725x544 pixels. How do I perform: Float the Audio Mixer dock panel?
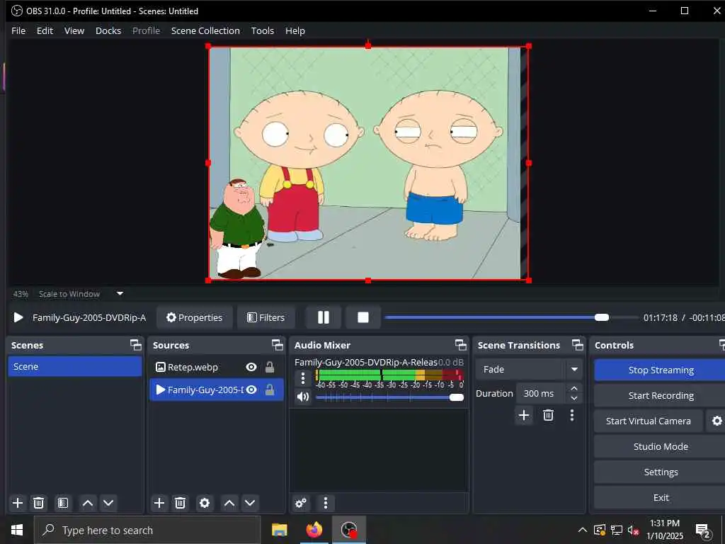click(460, 345)
